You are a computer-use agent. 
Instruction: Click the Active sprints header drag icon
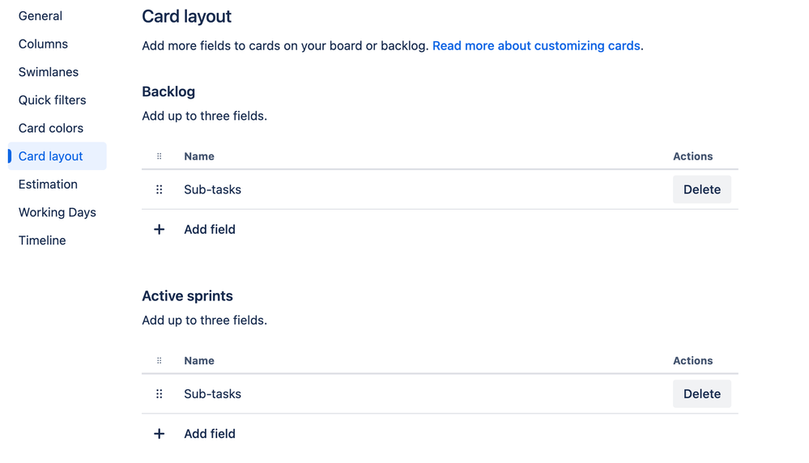pyautogui.click(x=159, y=361)
